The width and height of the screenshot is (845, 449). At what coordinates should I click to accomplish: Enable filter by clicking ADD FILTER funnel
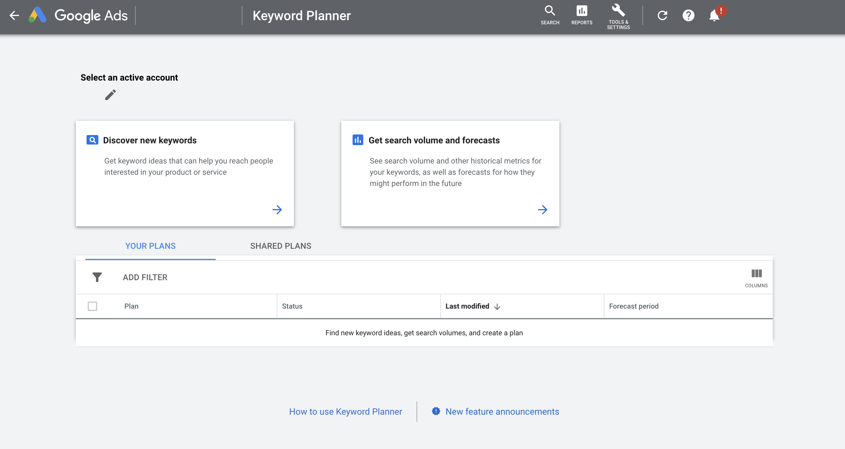97,277
